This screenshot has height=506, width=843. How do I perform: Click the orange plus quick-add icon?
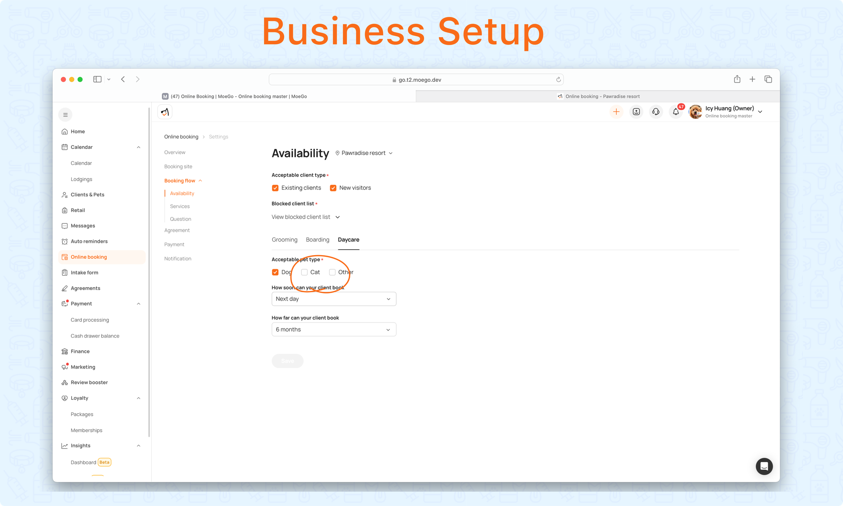[616, 112]
